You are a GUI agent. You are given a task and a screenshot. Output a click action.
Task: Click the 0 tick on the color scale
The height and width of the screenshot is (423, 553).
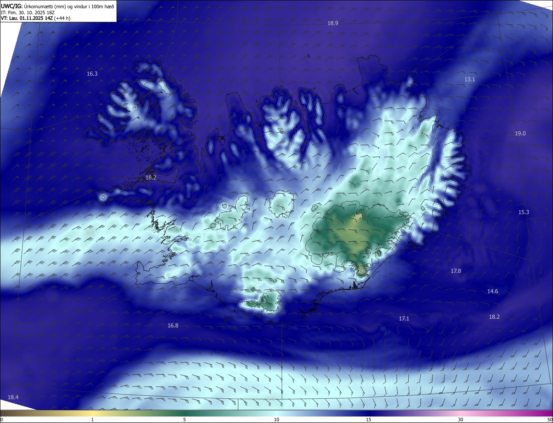pyautogui.click(x=2, y=420)
